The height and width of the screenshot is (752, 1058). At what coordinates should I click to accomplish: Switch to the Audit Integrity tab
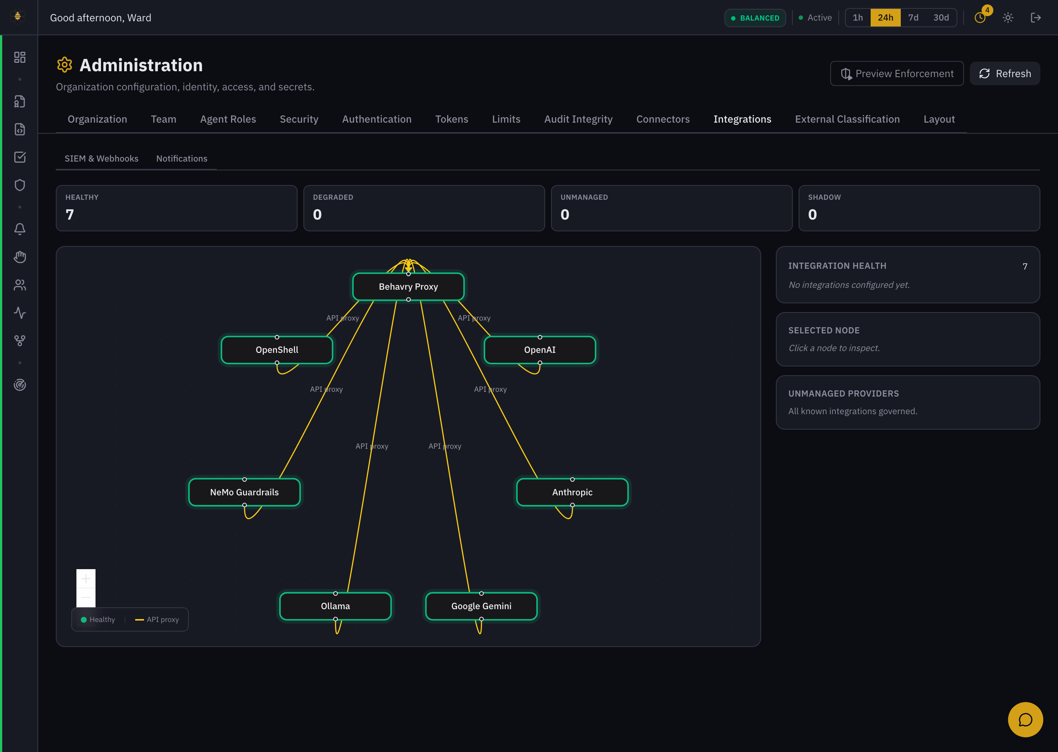(578, 119)
